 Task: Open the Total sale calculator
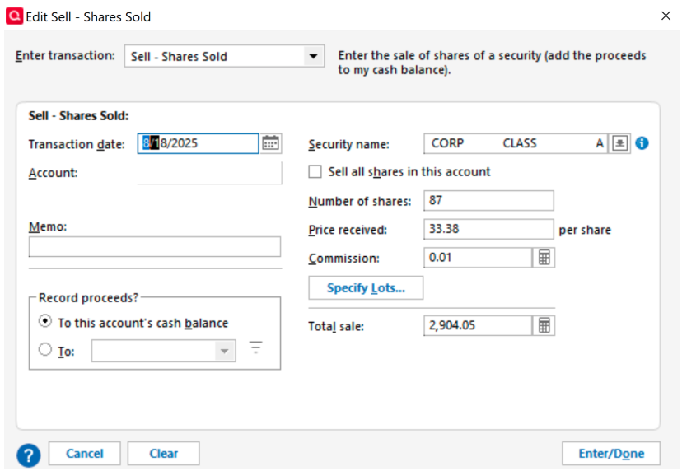[x=544, y=325]
